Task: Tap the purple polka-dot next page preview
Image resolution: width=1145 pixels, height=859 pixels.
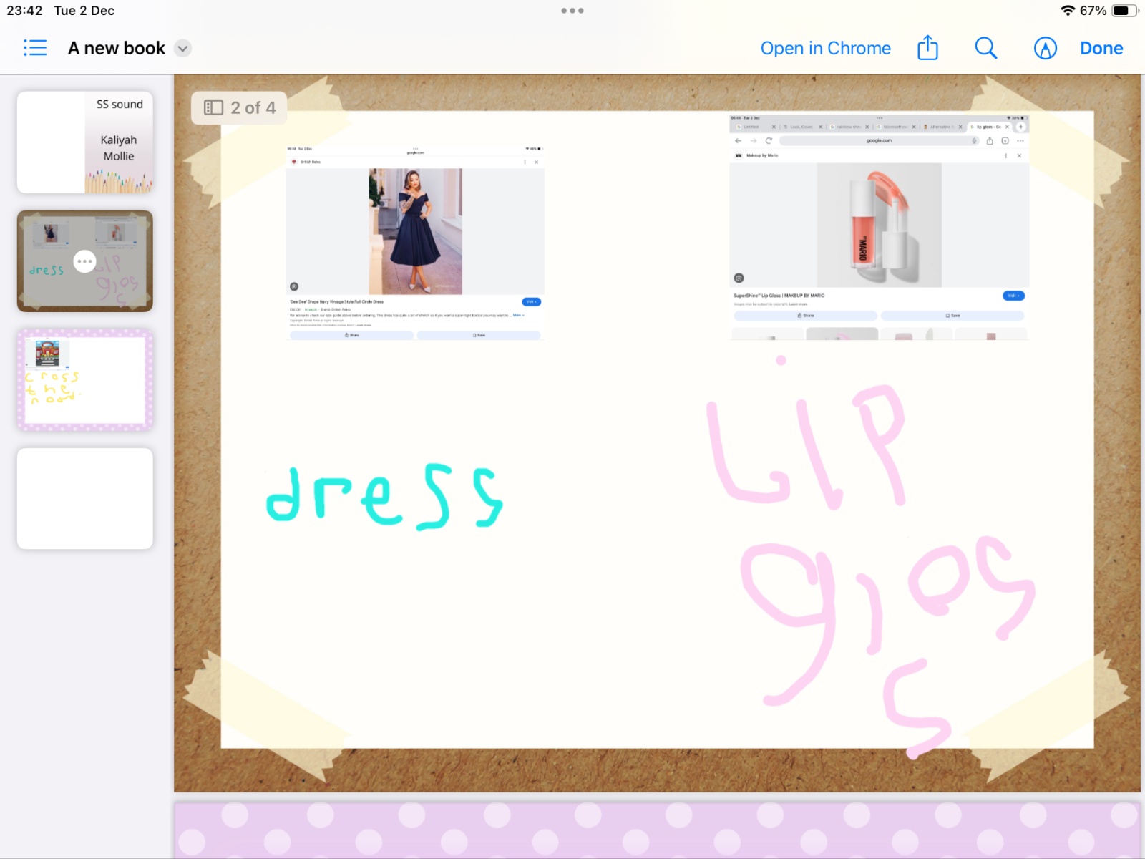Action: [x=657, y=829]
